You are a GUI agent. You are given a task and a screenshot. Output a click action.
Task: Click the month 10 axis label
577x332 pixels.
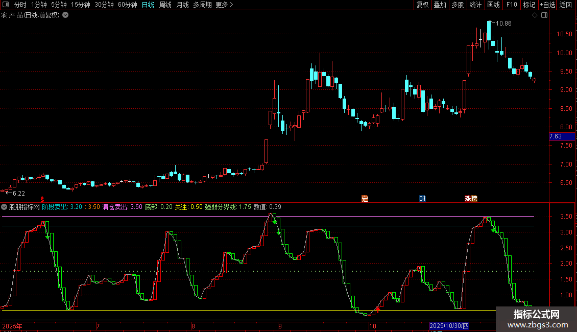(x=373, y=326)
